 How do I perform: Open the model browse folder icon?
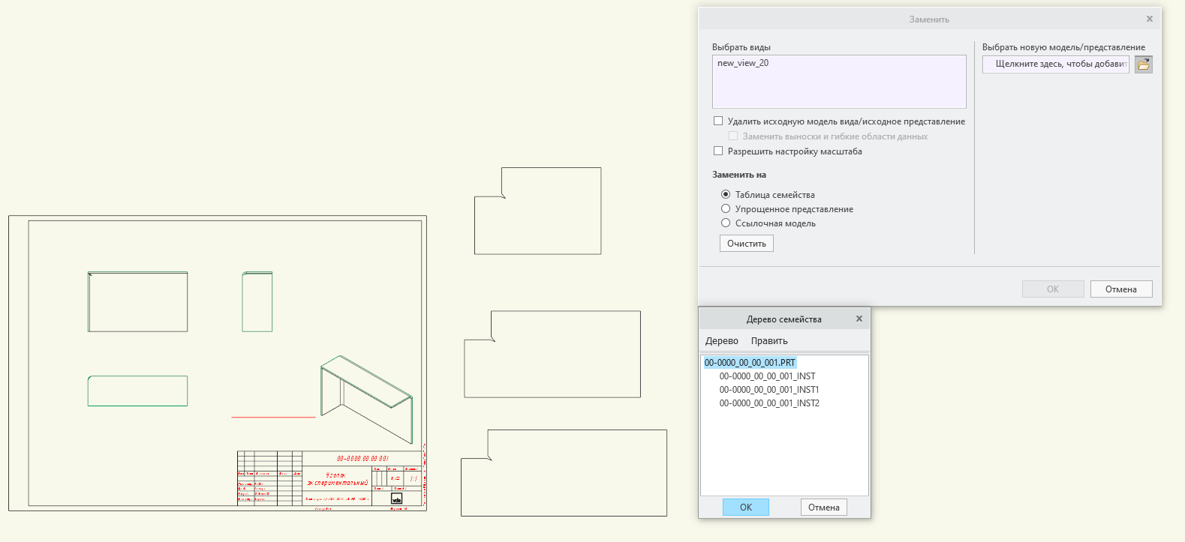(x=1143, y=64)
